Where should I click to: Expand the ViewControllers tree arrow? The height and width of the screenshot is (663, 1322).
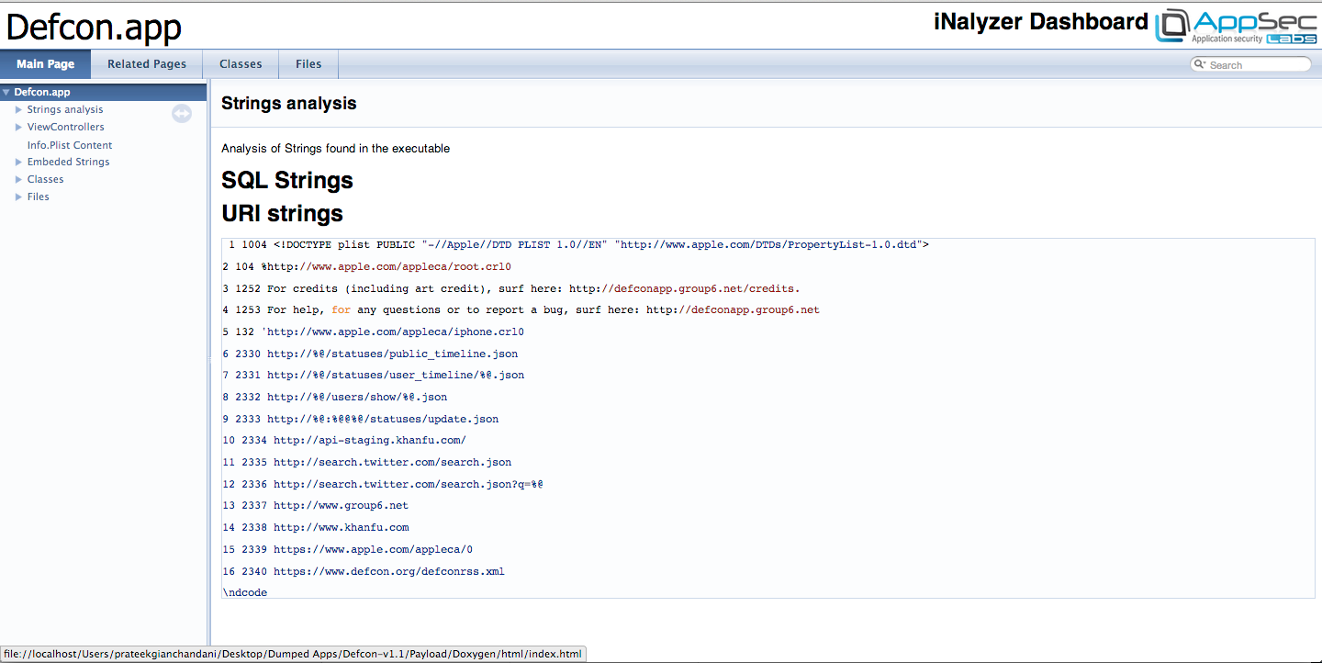tap(18, 127)
